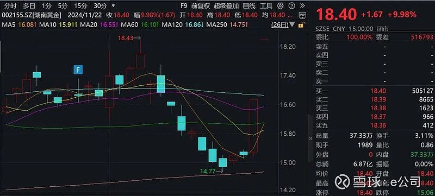The height and width of the screenshot is (196, 435).
Task: Select the 30分 interval tab
Action: click(x=100, y=5)
